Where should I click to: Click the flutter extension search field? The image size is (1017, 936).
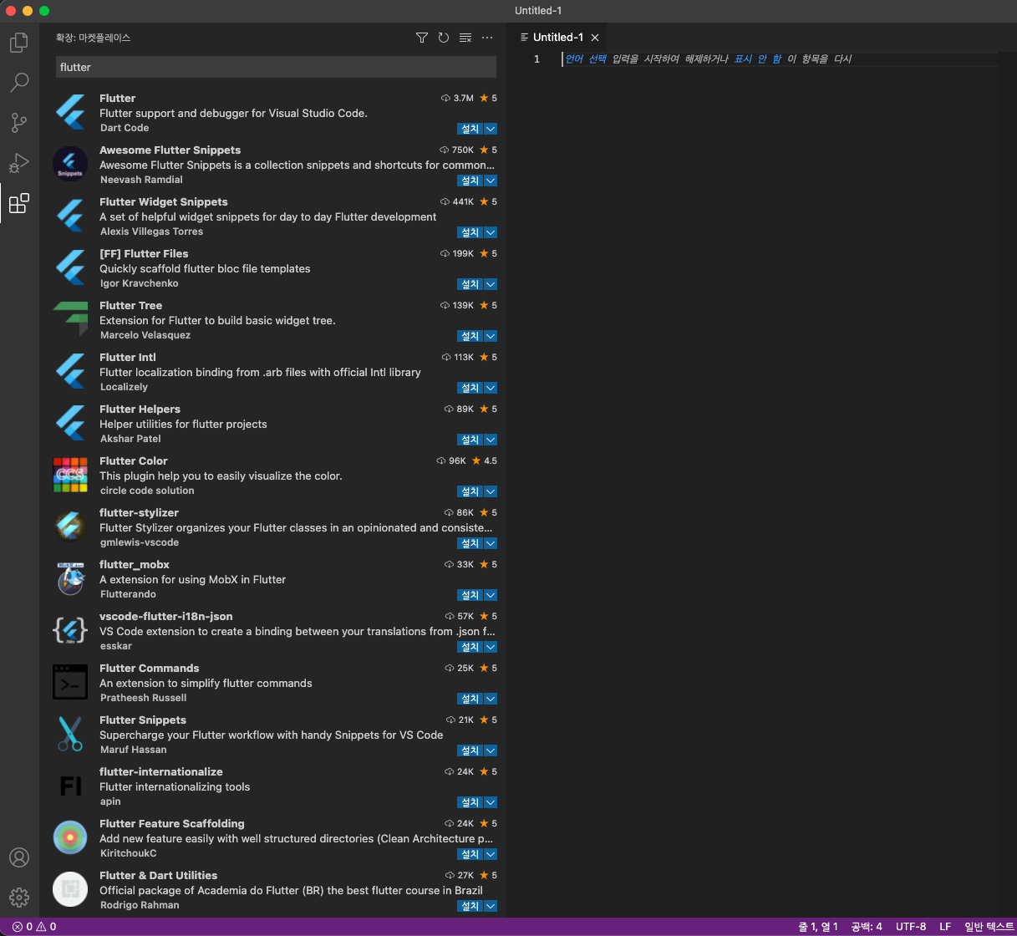tap(276, 67)
